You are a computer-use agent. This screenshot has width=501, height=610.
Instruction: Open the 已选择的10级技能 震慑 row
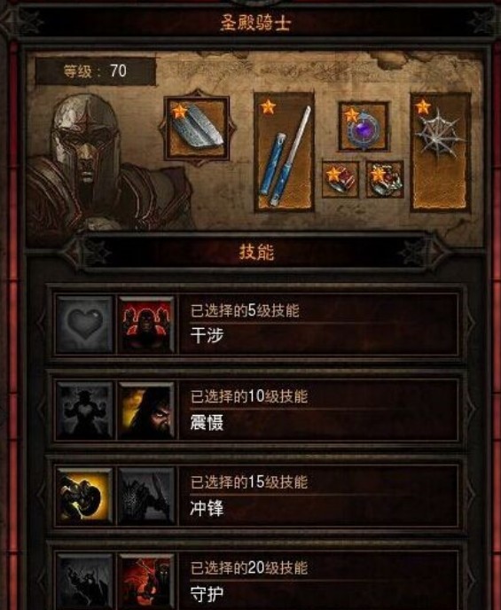coord(256,411)
